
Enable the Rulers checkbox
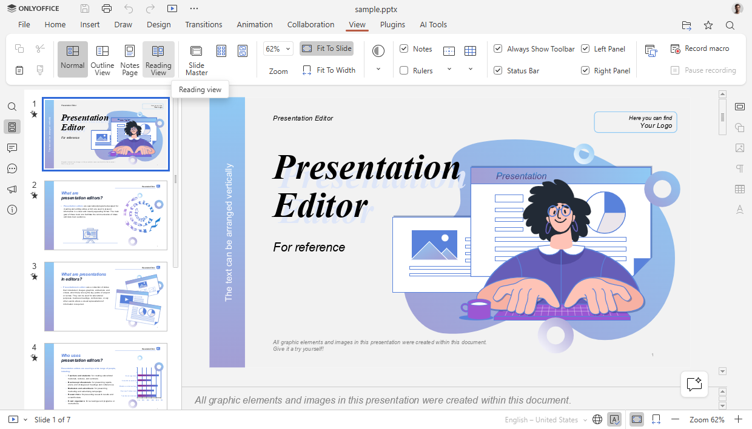[x=404, y=70]
